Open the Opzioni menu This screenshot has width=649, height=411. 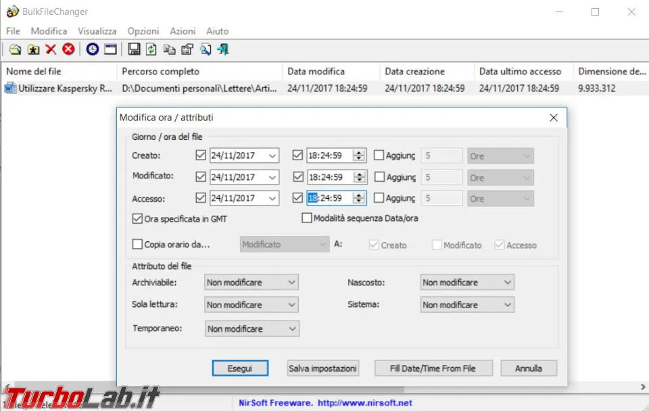pyautogui.click(x=143, y=31)
